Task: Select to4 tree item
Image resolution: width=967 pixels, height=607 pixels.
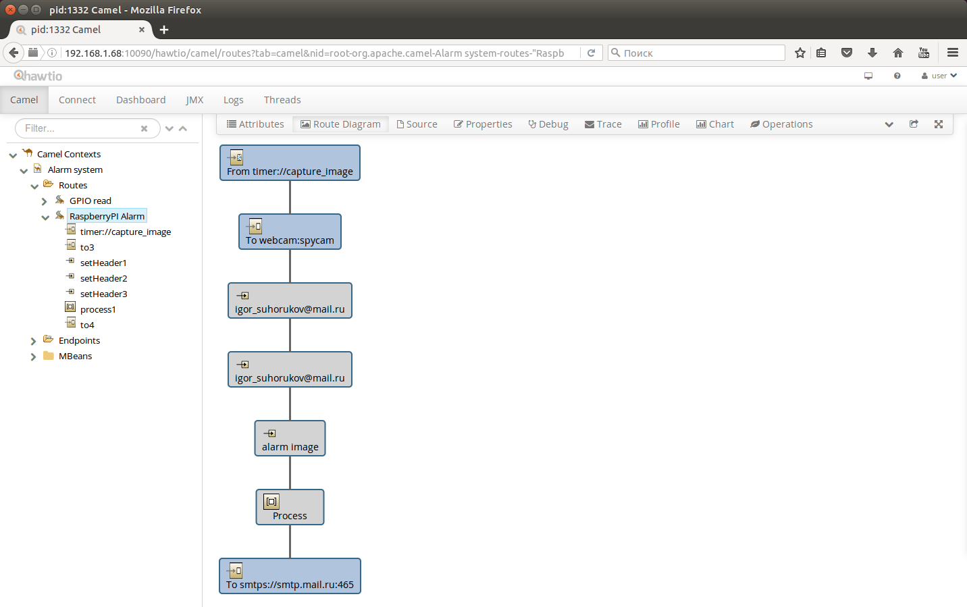Action: pos(87,325)
